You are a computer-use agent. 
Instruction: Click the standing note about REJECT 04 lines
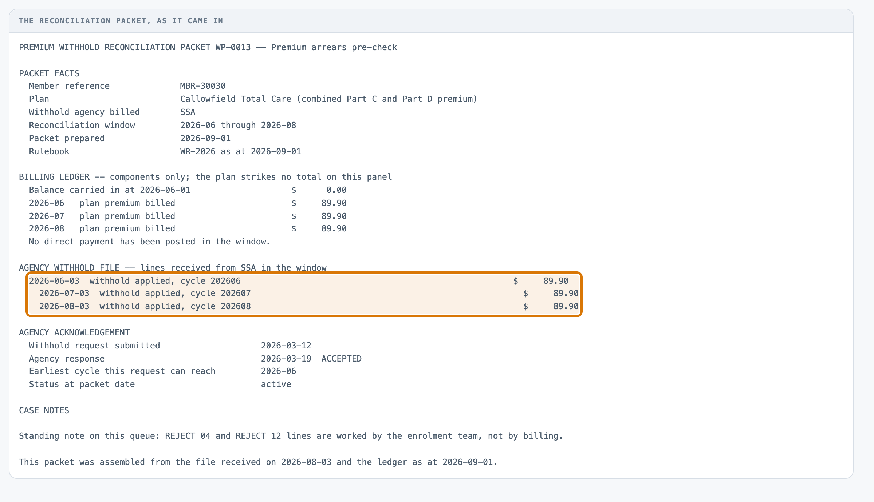[x=291, y=436]
